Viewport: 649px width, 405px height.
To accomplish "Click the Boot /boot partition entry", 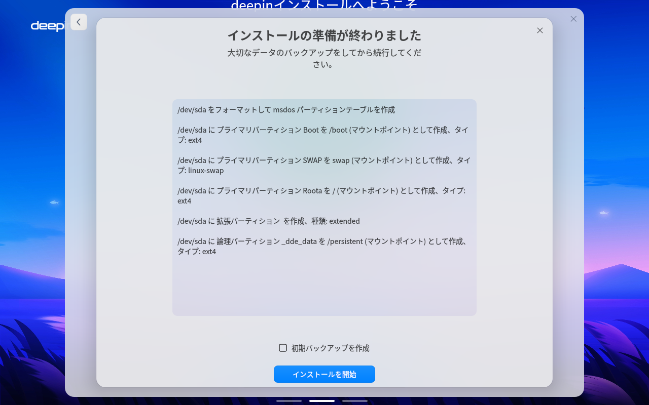I will tap(323, 135).
